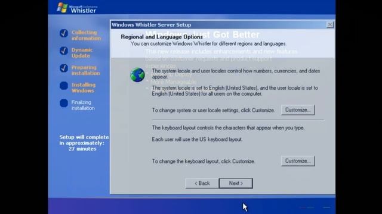
Task: Select the 'Installing Windows' step text
Action: point(84,88)
